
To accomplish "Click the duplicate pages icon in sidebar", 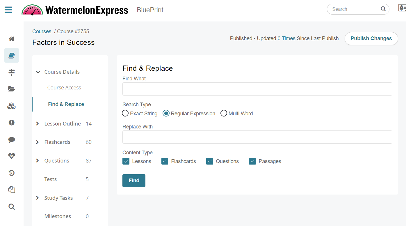I will pos(11,190).
